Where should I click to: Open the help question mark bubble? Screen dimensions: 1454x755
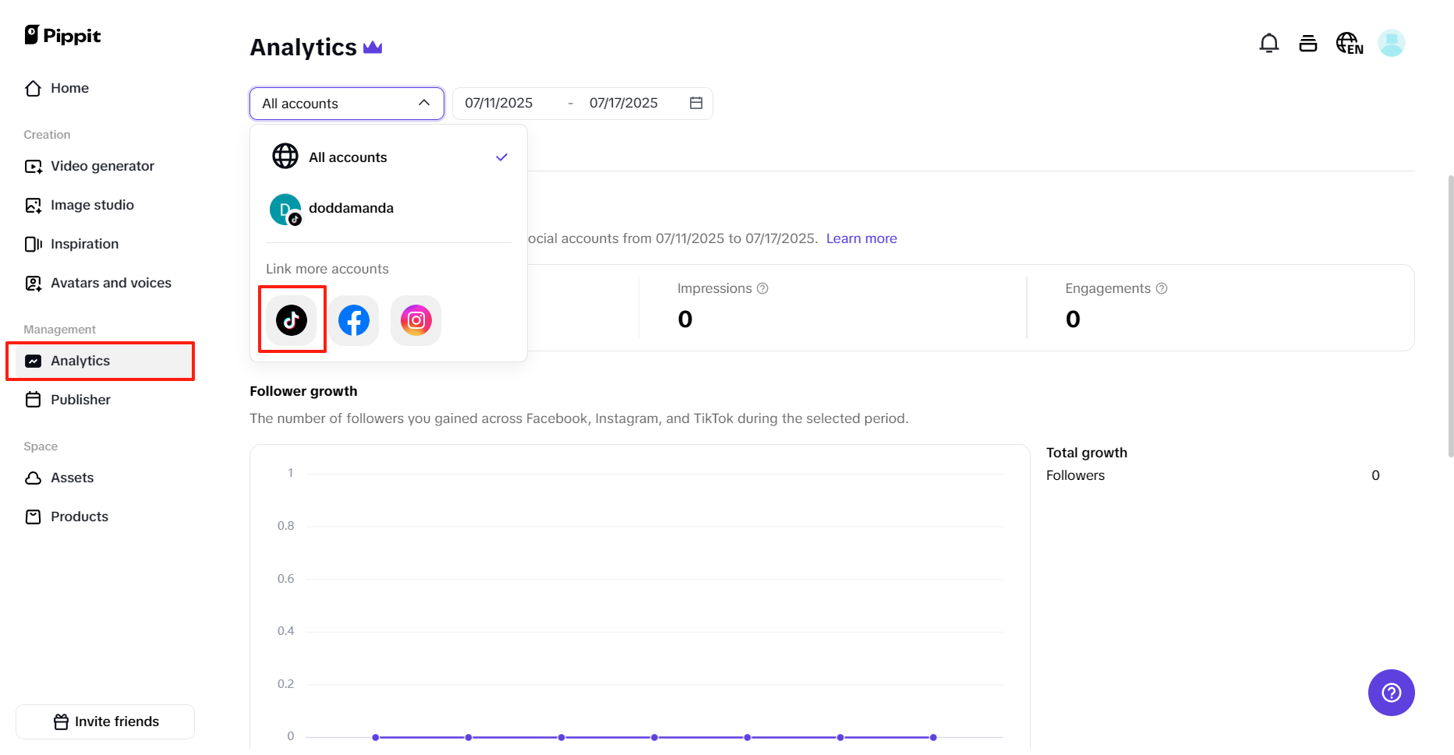coord(1391,693)
